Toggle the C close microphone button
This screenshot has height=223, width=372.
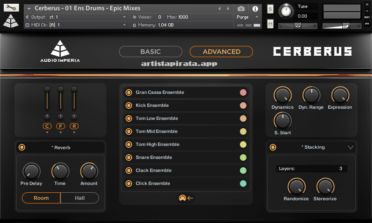pos(47,126)
